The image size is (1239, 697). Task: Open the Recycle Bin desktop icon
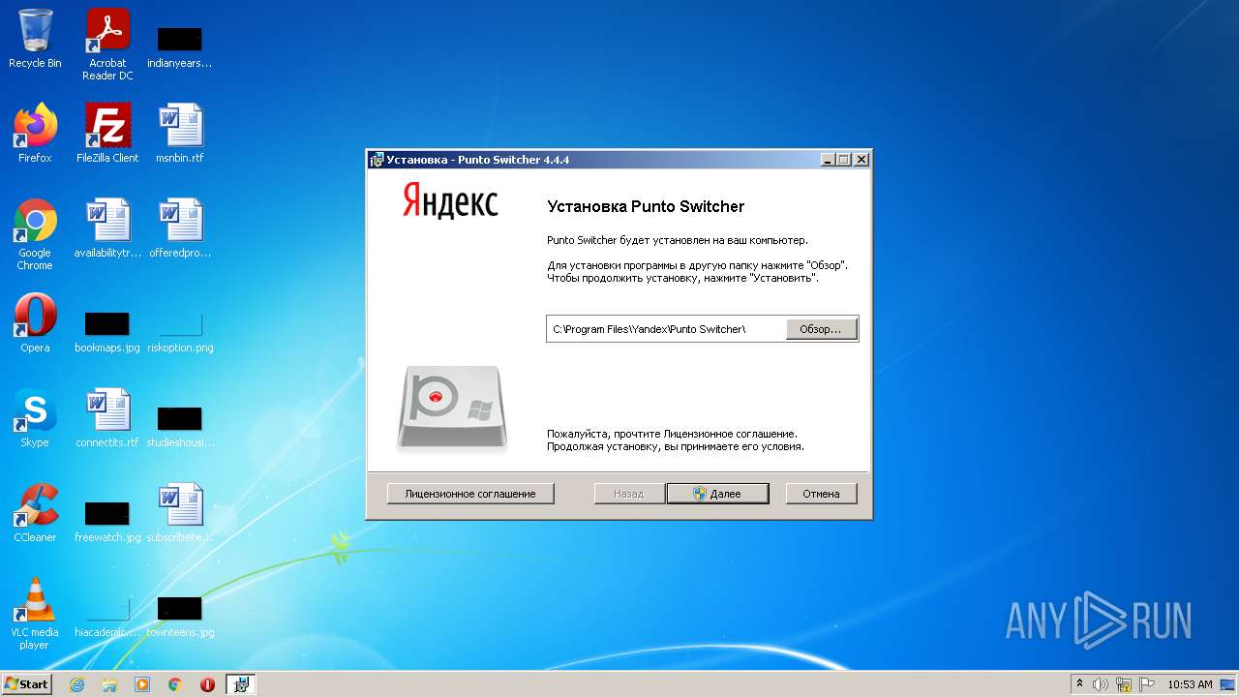pos(35,40)
